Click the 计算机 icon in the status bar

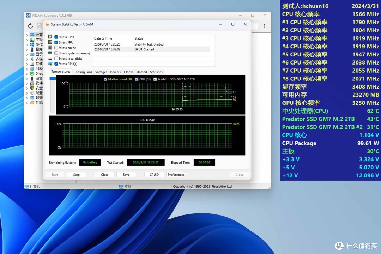(27, 186)
